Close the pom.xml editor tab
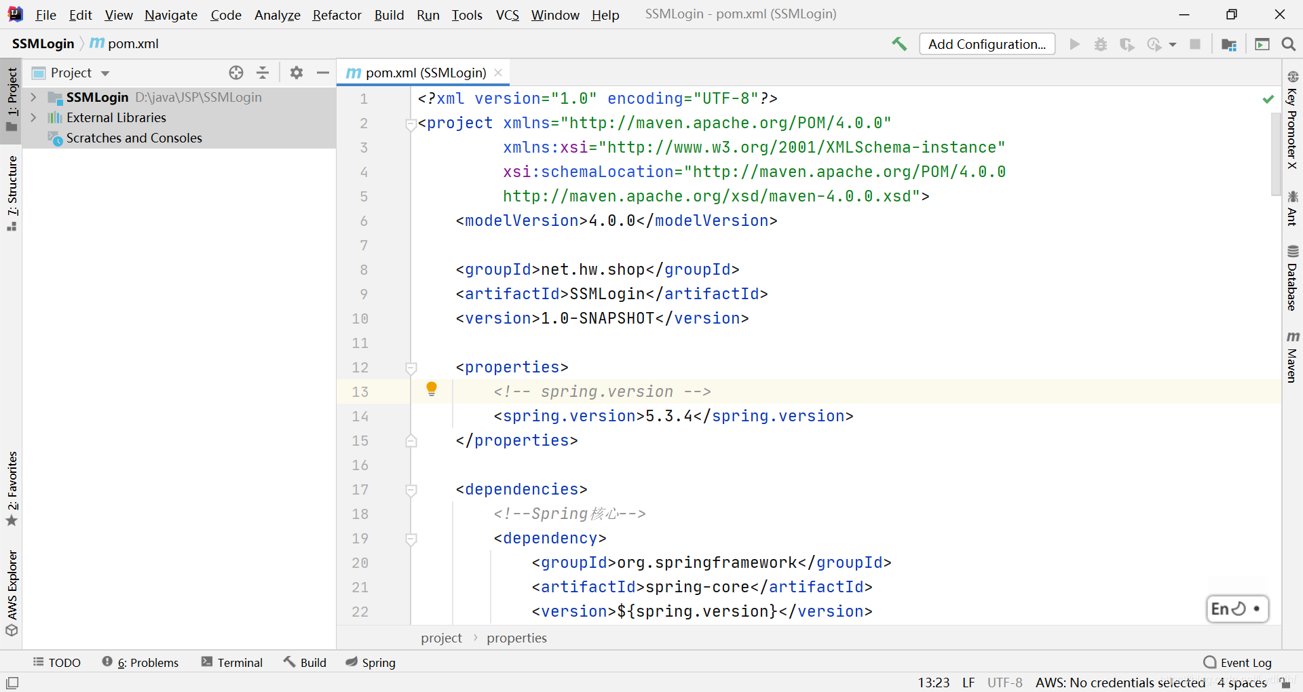The height and width of the screenshot is (692, 1303). point(498,73)
